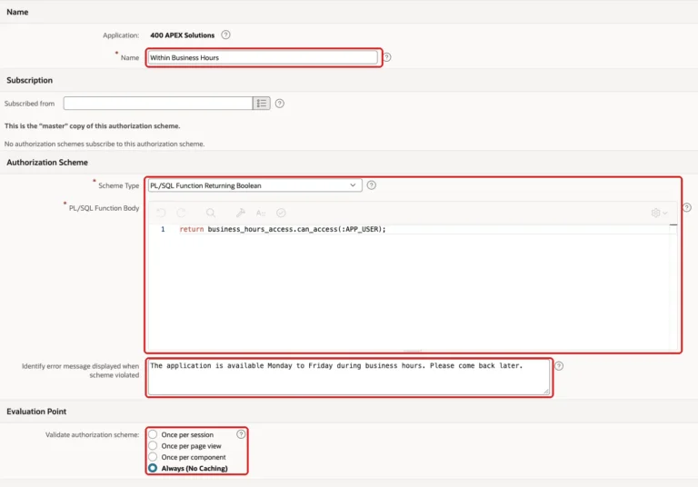Open help for PL/SQL Function Body

tap(687, 207)
